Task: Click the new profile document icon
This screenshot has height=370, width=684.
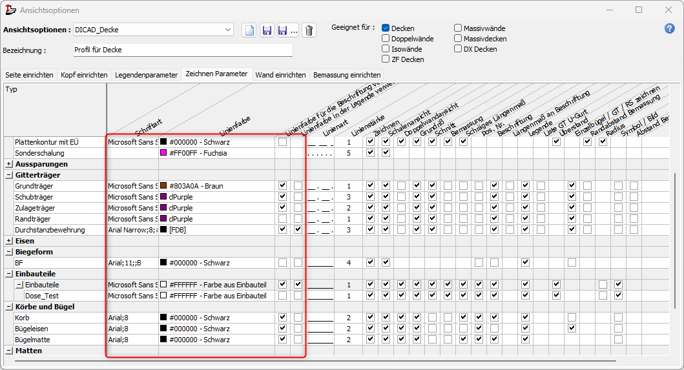Action: pyautogui.click(x=249, y=30)
